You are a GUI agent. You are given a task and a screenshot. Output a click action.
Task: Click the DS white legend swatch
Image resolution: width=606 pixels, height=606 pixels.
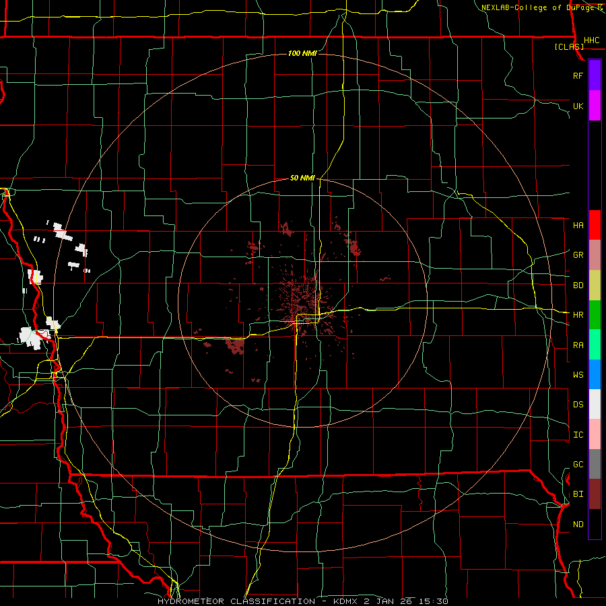click(x=595, y=404)
